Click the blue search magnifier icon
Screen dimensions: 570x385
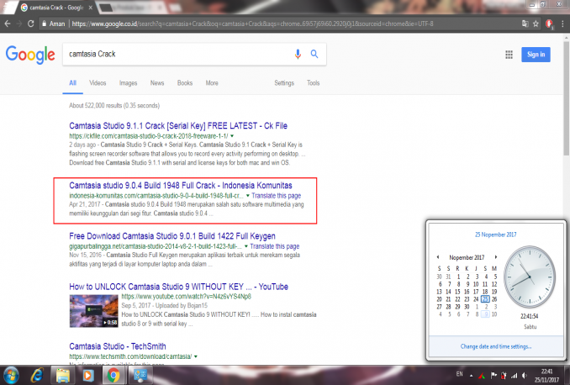(314, 55)
